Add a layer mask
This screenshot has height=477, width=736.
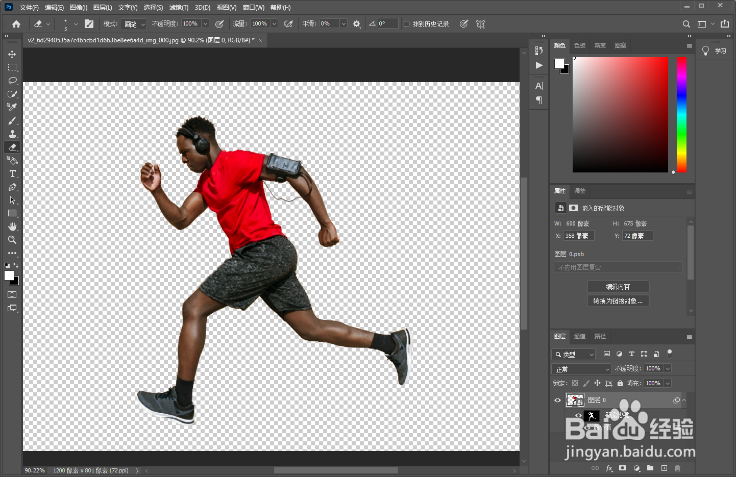(623, 468)
